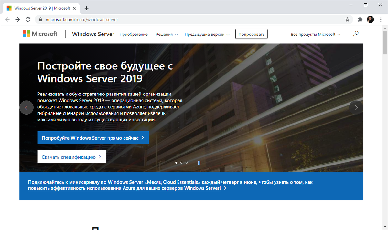Open a new browser tab

86,8
